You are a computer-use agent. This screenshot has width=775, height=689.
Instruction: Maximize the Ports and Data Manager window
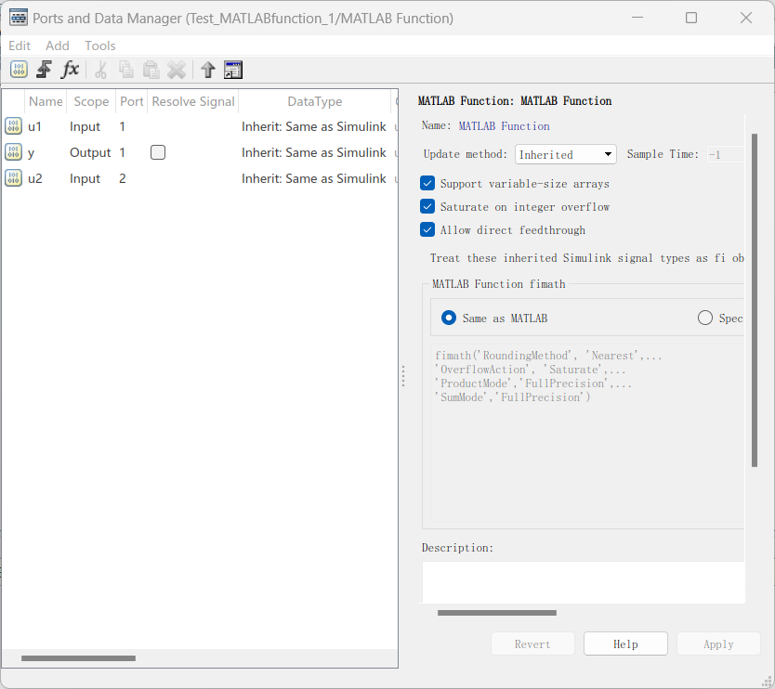(691, 18)
